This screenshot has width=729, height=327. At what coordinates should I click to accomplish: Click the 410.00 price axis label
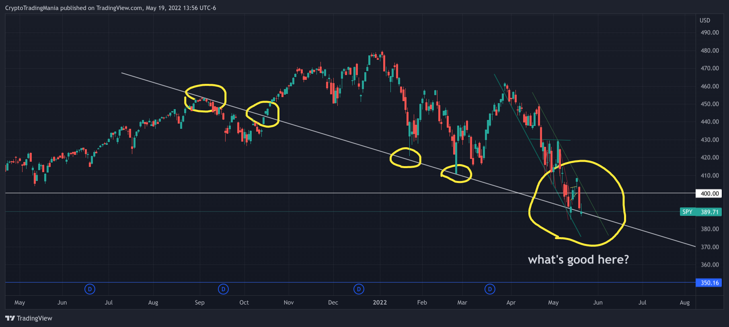(x=710, y=175)
